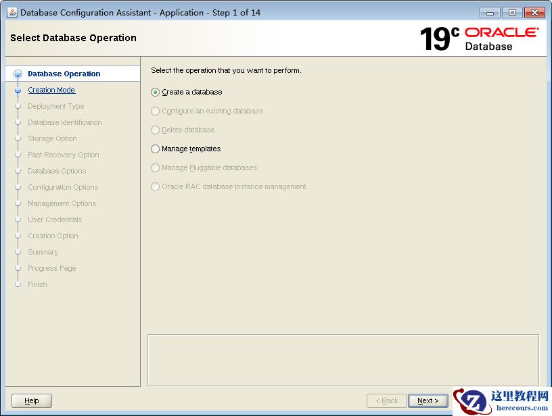The image size is (552, 416).
Task: Click Progress Page step
Action: [51, 268]
